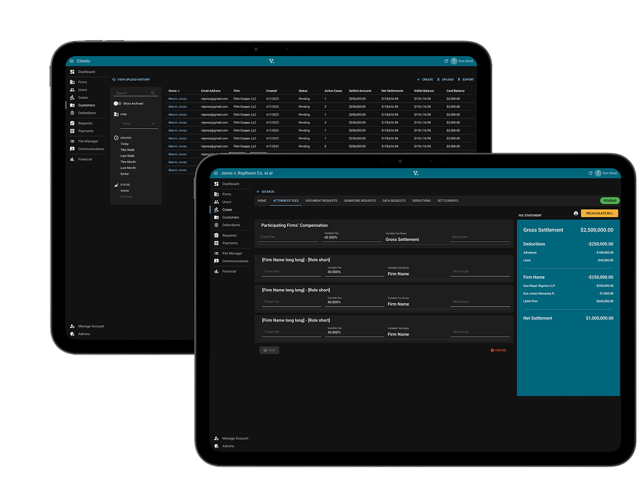Viewport: 642px width, 492px height.
Task: Filter created date by This Week
Action: (127, 150)
